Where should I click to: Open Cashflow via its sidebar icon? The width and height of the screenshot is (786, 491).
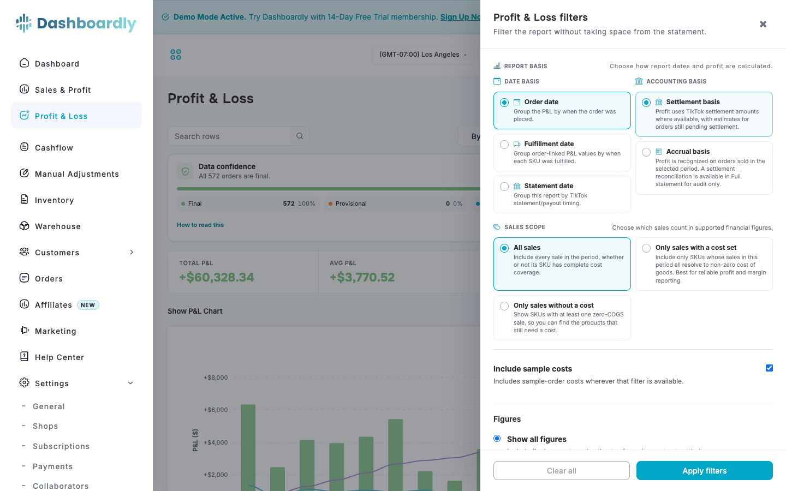coord(24,147)
